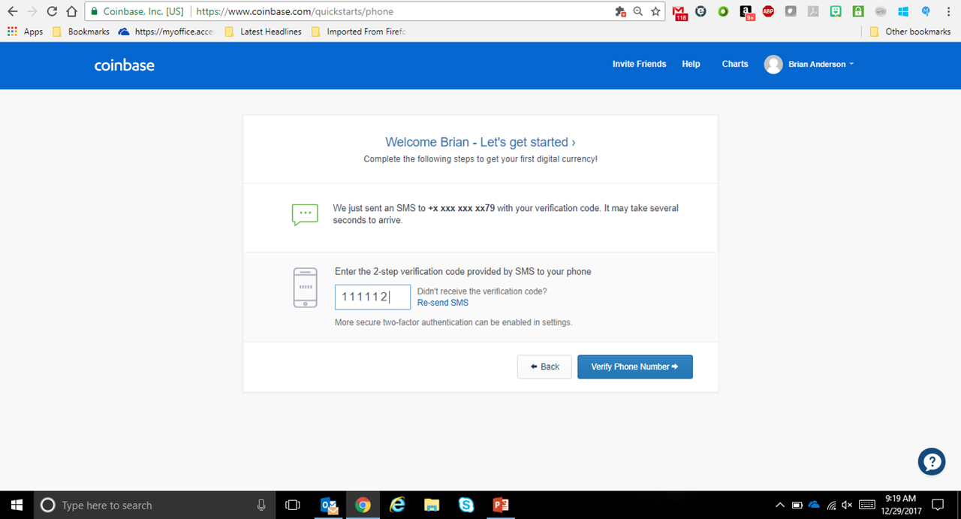The height and width of the screenshot is (519, 961).
Task: Click the blue M extension icon
Action: click(x=926, y=11)
